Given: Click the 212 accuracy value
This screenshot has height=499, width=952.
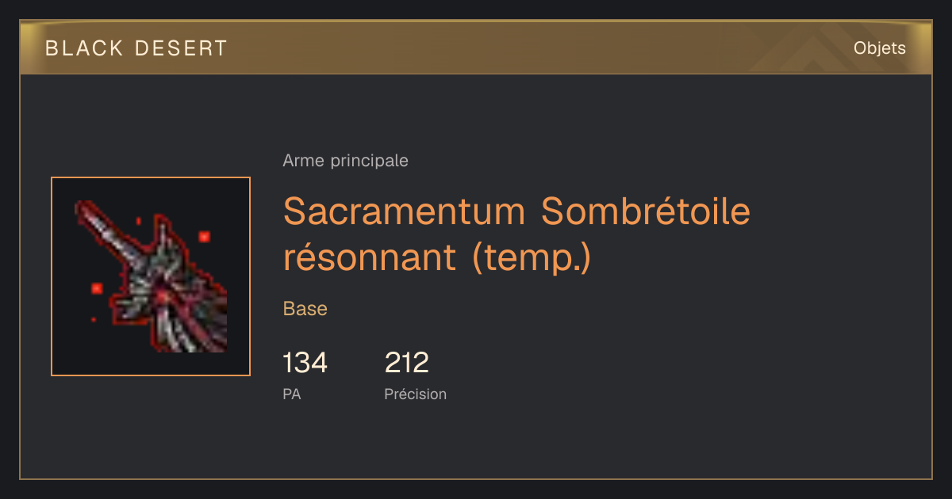Looking at the screenshot, I should point(407,363).
